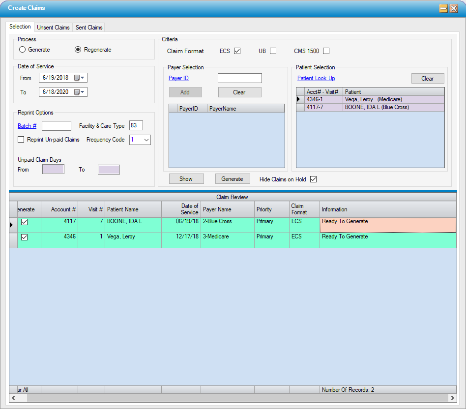Screen dimensions: 466x409
Task: Click the Unpaid Claim Days From field
Action: [53, 170]
